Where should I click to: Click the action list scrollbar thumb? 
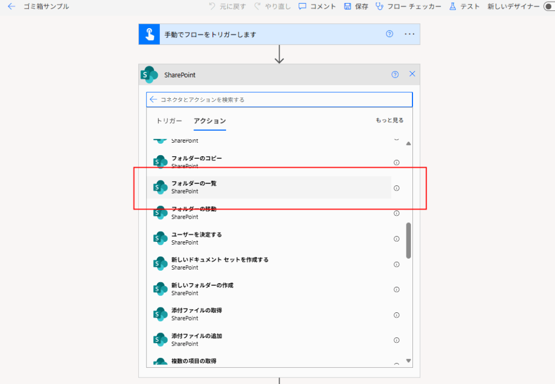point(409,240)
